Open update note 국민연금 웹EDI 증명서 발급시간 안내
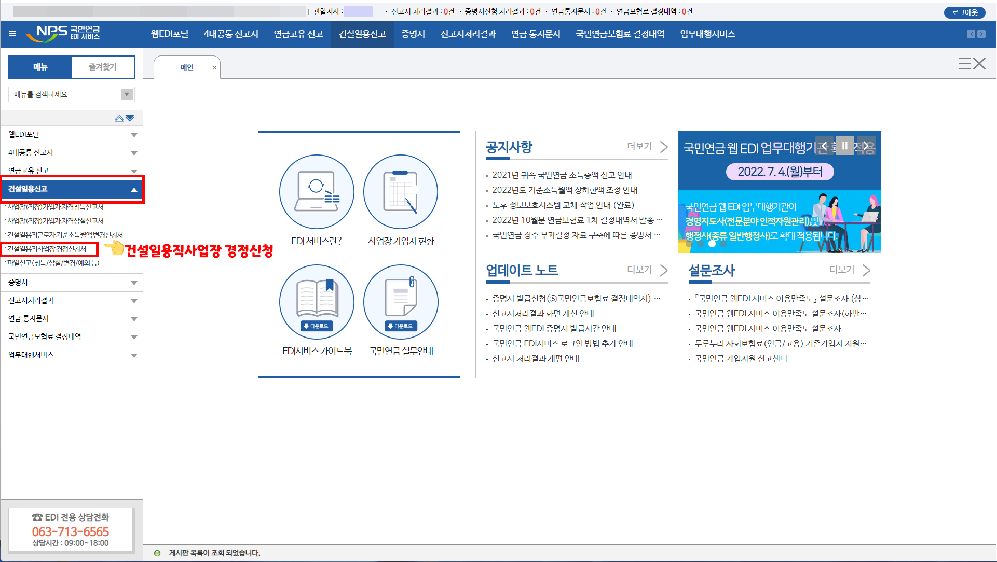Viewport: 997px width, 562px height. tap(554, 329)
